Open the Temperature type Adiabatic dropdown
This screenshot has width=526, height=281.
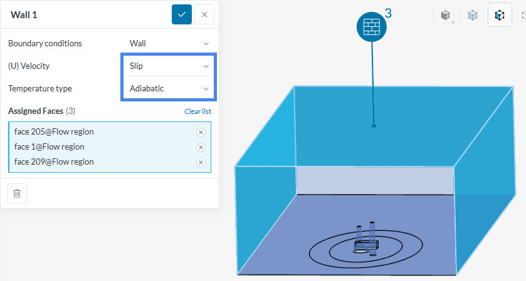169,88
